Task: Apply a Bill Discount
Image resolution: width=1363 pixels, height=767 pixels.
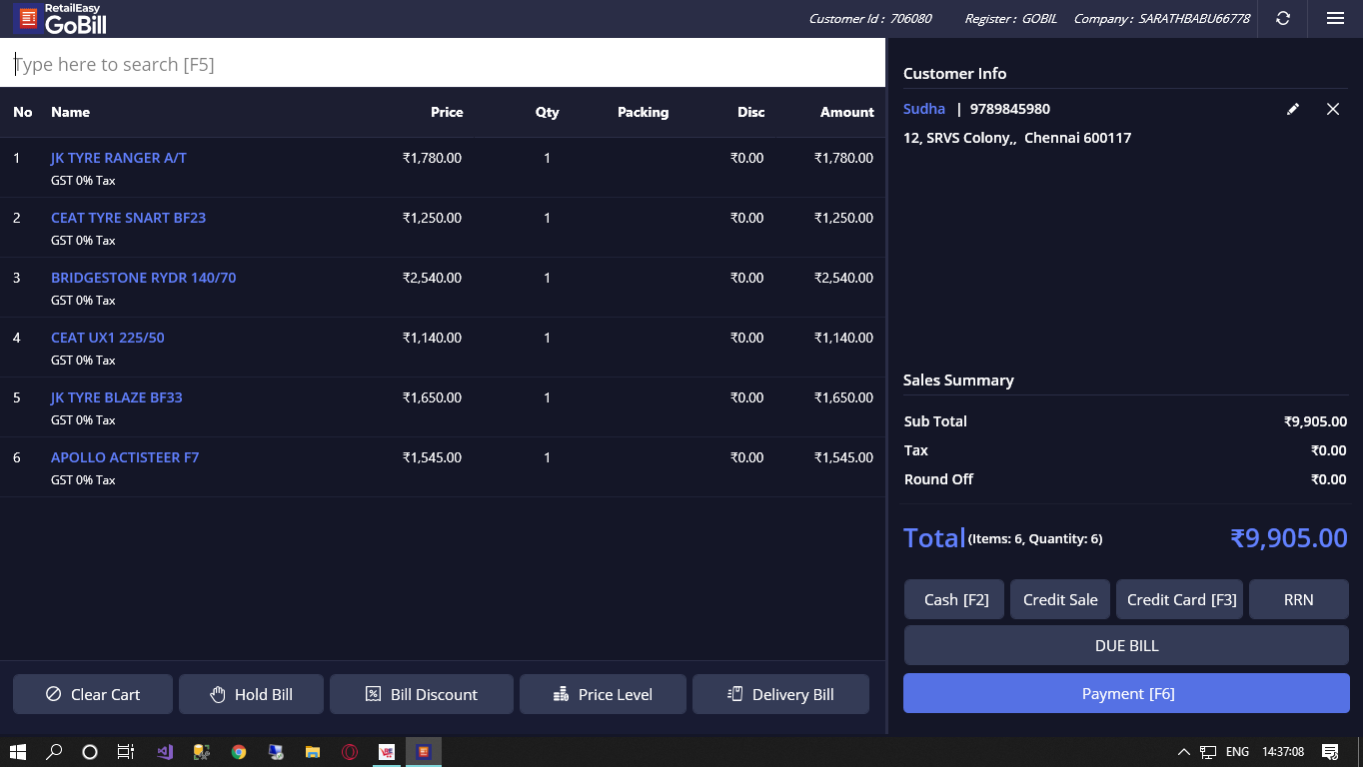Action: [x=421, y=694]
